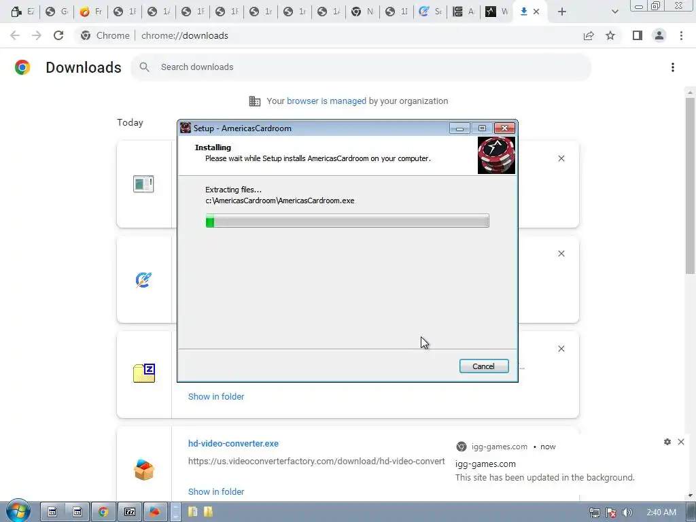Expand the tab search dropdown
This screenshot has width=696, height=522.
pos(614,12)
